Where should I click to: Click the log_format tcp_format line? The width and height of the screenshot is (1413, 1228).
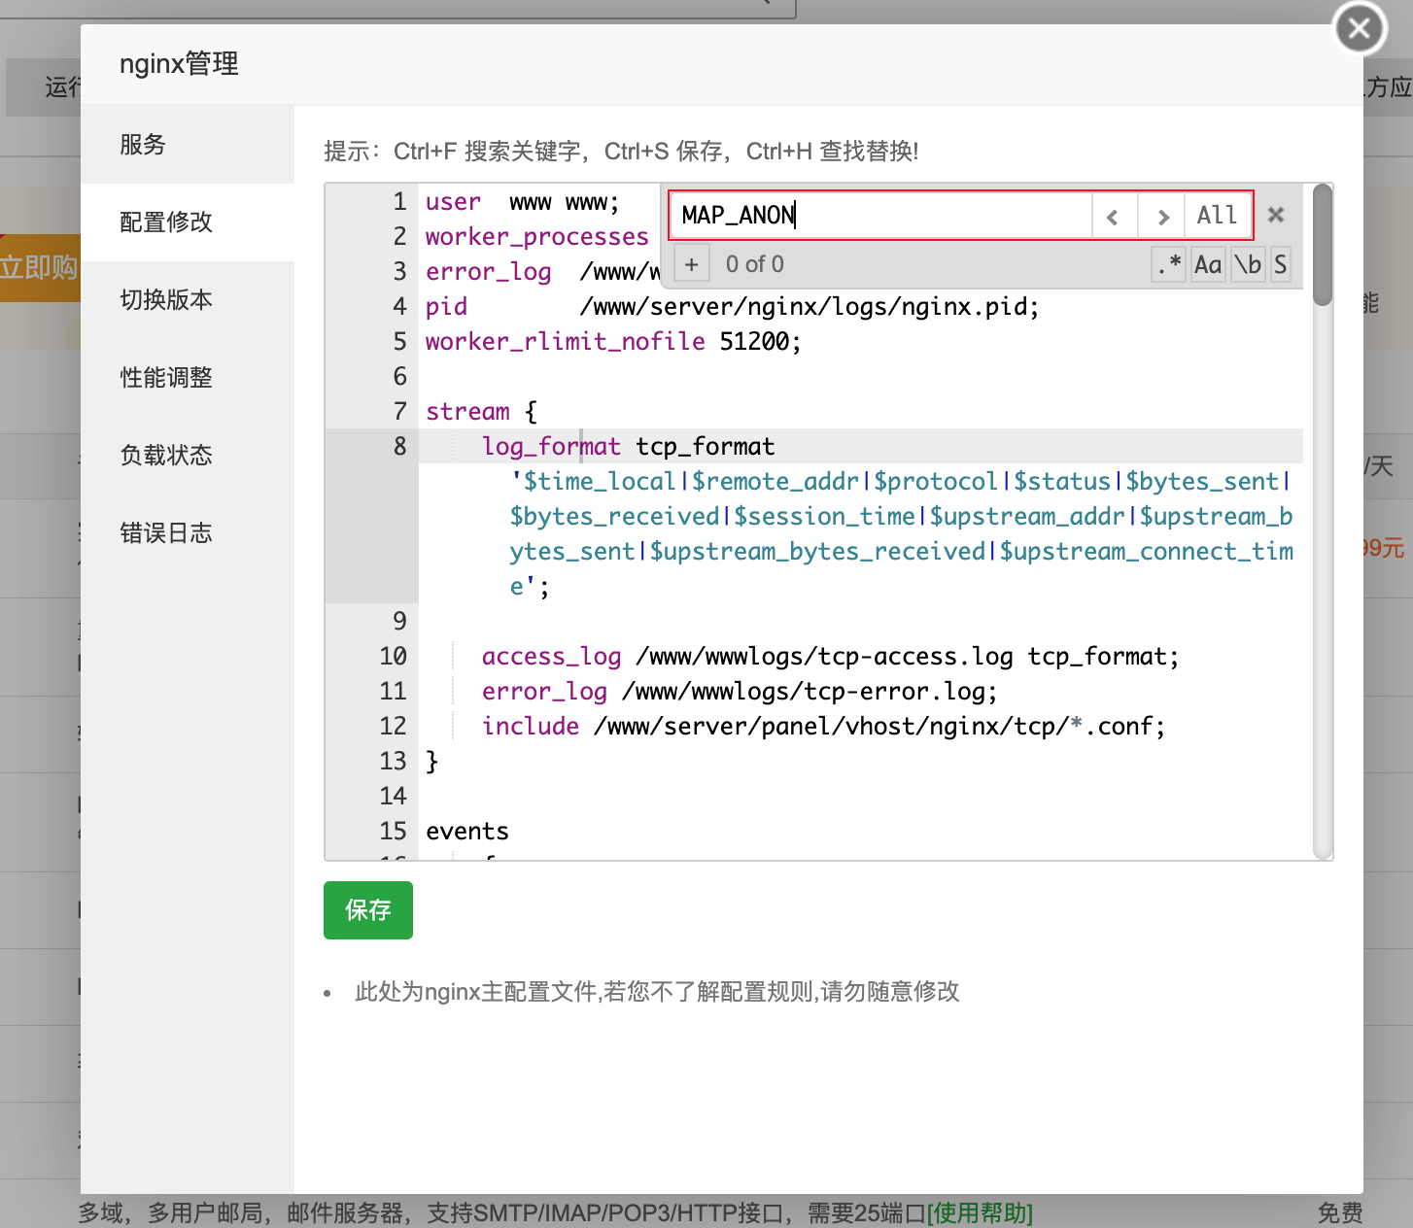tap(628, 447)
